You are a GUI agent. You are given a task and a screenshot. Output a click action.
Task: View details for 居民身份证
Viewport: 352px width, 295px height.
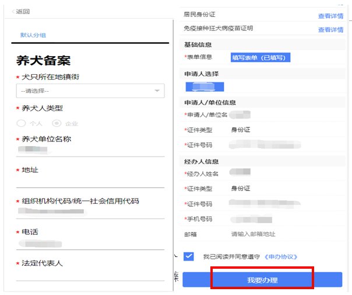tap(330, 16)
